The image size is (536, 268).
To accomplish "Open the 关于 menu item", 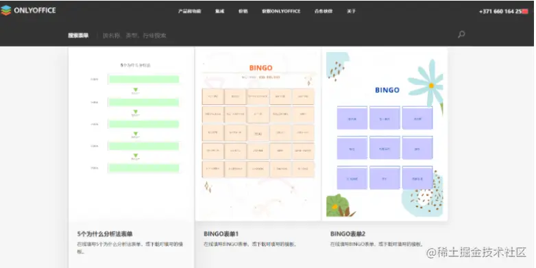I will 351,11.
